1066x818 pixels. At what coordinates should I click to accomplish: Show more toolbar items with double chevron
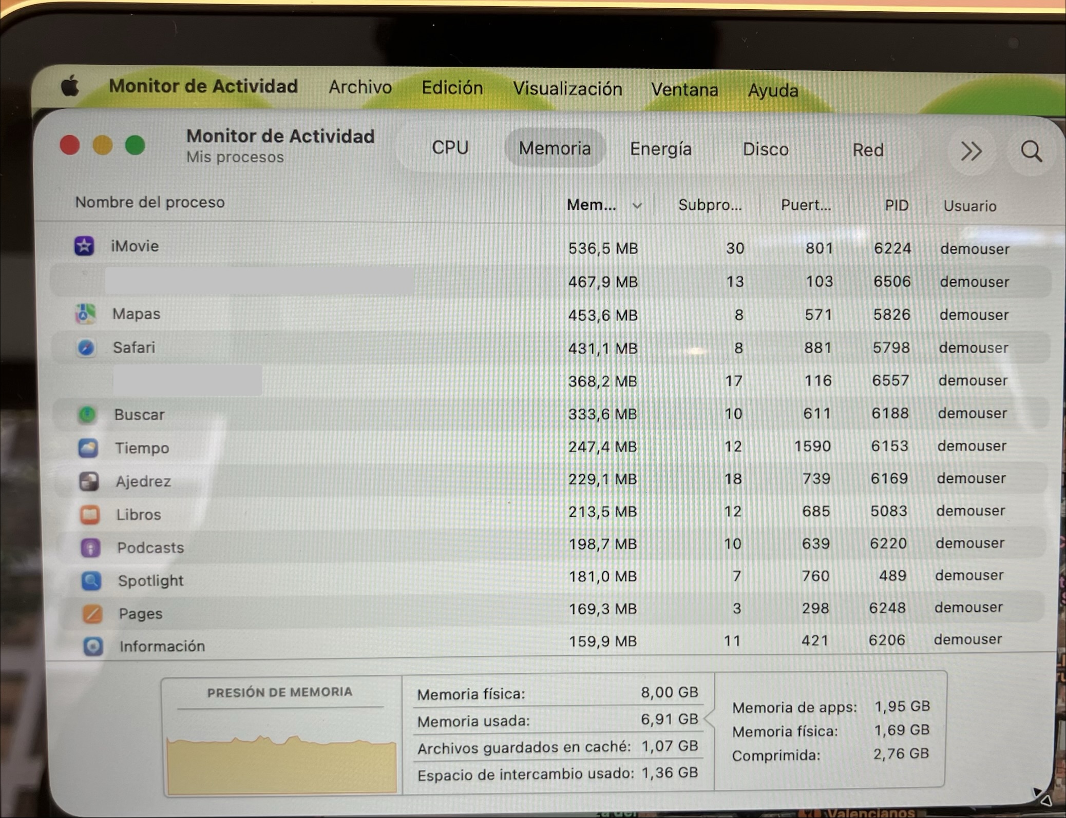coord(971,151)
